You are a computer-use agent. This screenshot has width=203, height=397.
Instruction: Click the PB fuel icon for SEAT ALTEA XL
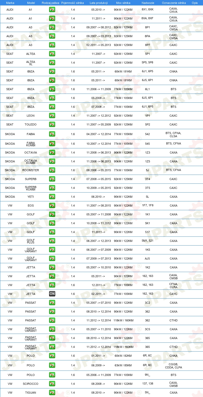52,63
